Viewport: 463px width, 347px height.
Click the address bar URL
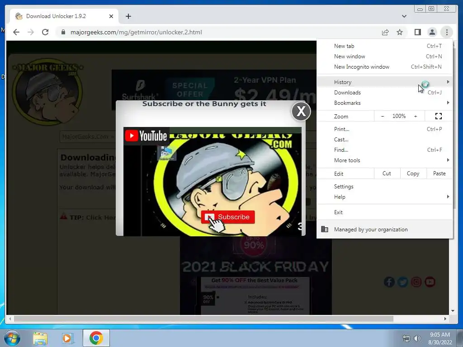click(136, 32)
